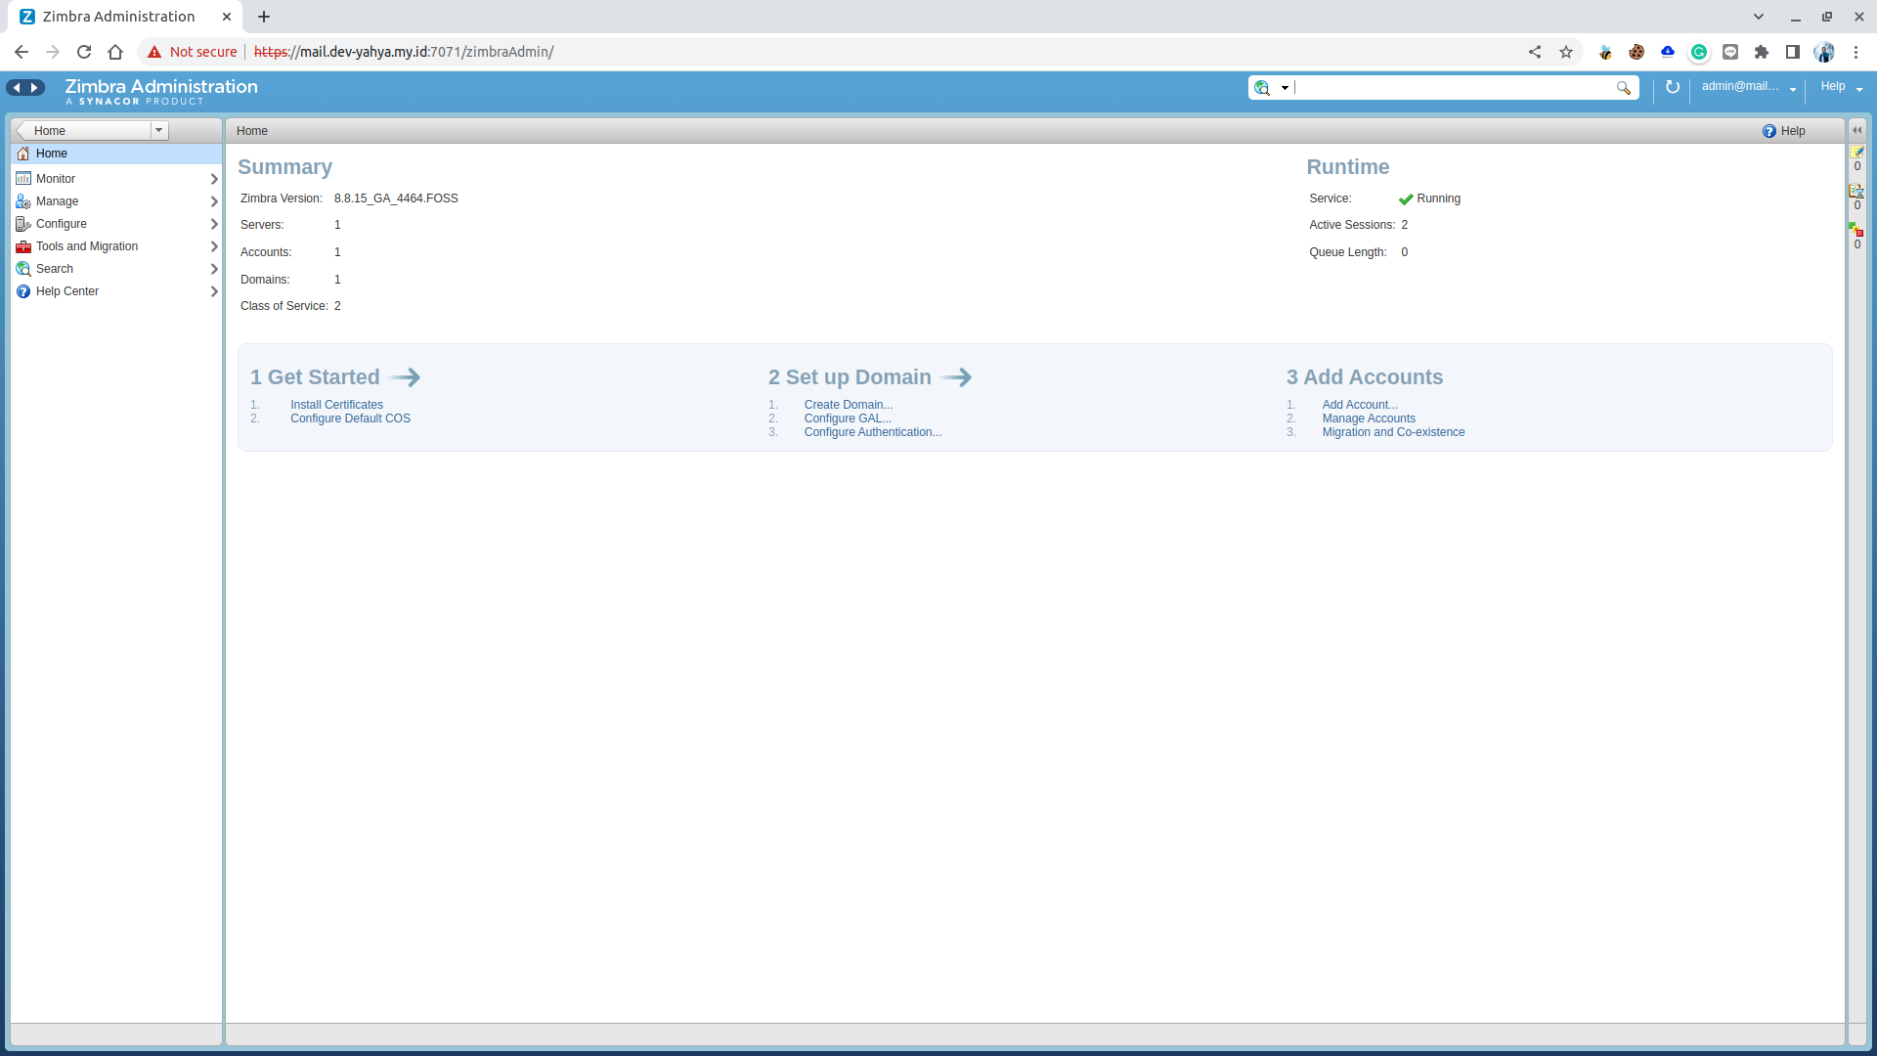Expand the Manage section chevron
Screen dimensions: 1877x1056
(x=214, y=201)
